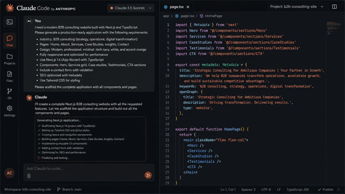Select the page.tsx editor tab
The image size is (345, 194).
click(x=177, y=7)
